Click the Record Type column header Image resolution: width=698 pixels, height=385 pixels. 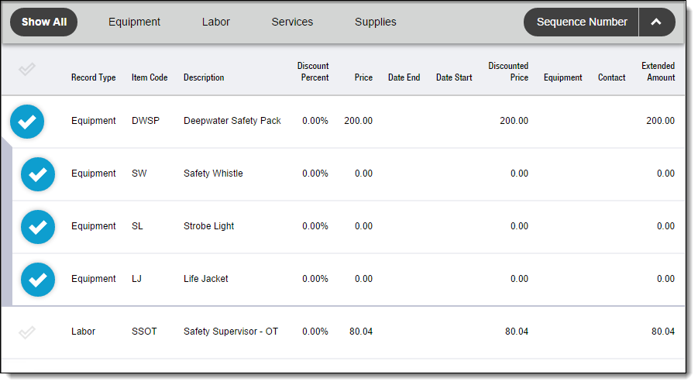pos(93,77)
